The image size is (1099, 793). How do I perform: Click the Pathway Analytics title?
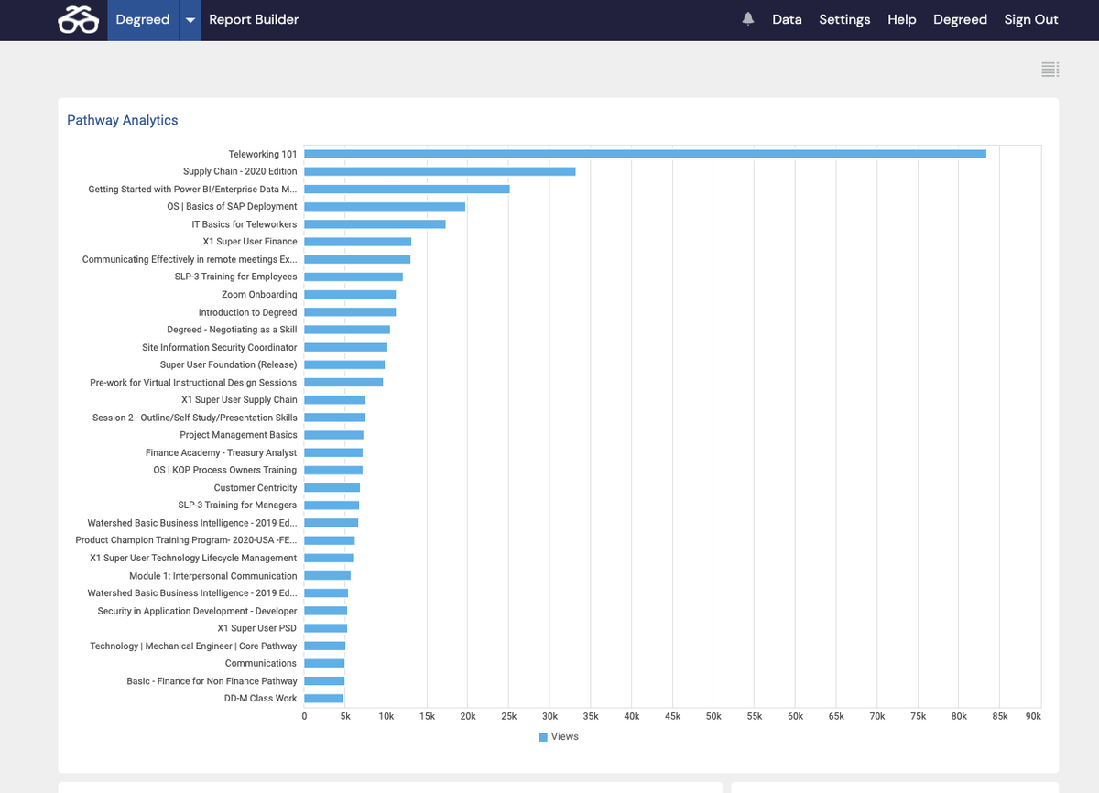123,120
